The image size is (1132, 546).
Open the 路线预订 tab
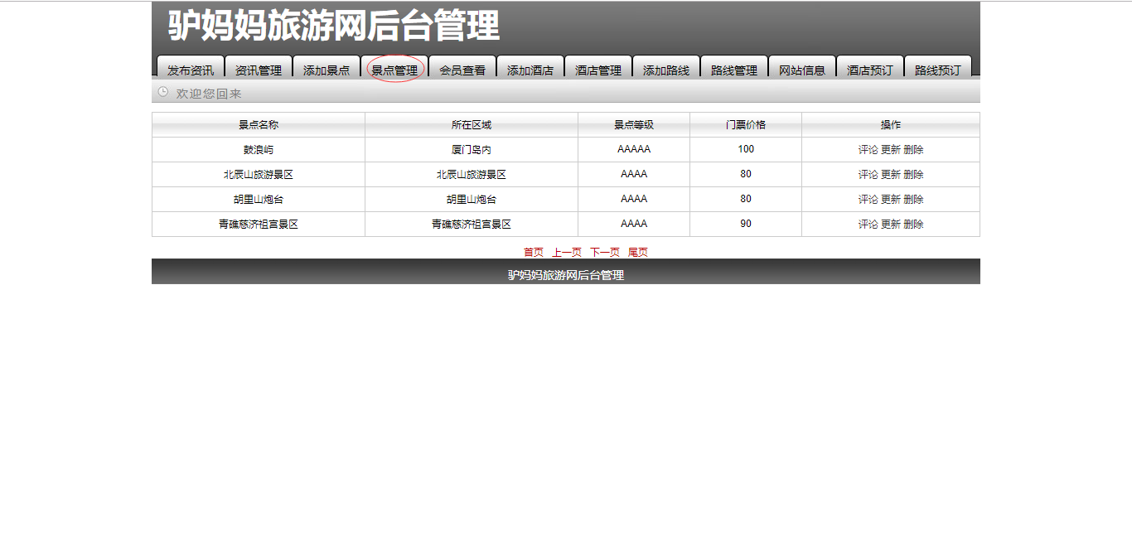tap(938, 68)
